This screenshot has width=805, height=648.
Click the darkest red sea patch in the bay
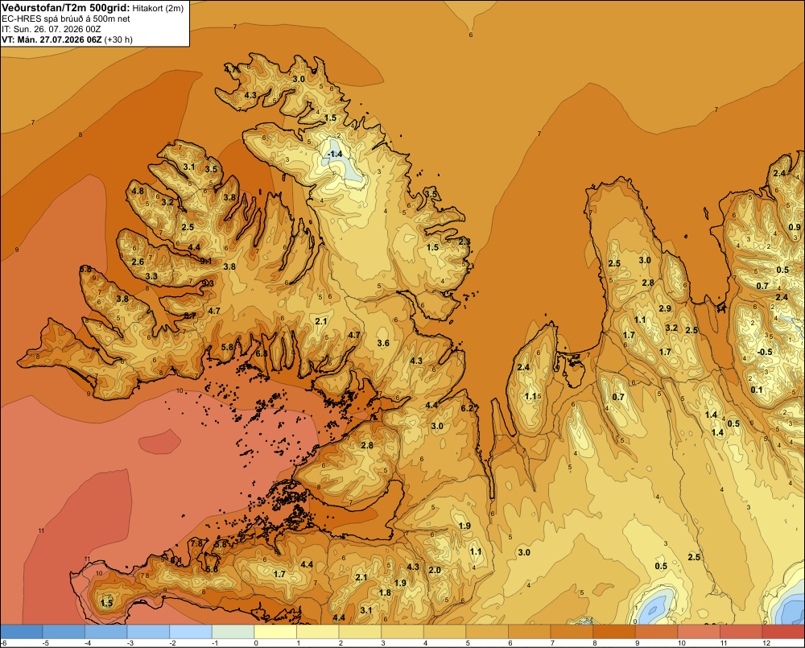159,442
